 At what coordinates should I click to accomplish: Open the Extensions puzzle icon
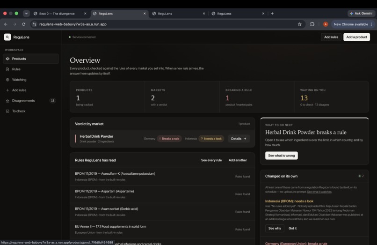312,24
